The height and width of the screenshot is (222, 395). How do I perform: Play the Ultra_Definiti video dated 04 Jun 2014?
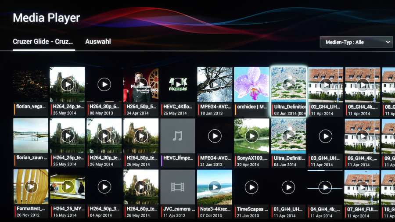(x=289, y=136)
